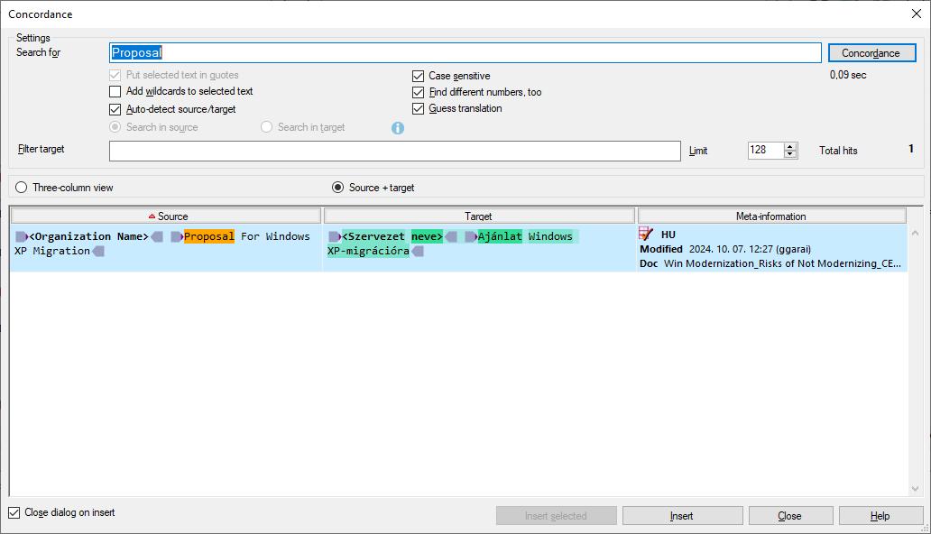Click inside the Filter target field

[394, 151]
